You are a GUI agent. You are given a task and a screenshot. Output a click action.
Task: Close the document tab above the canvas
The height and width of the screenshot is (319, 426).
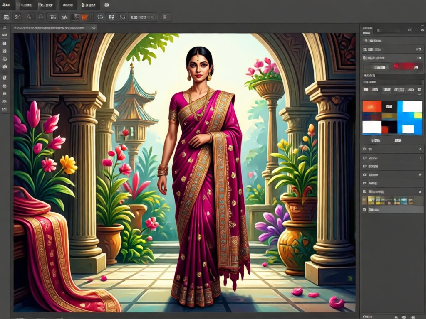point(94,28)
